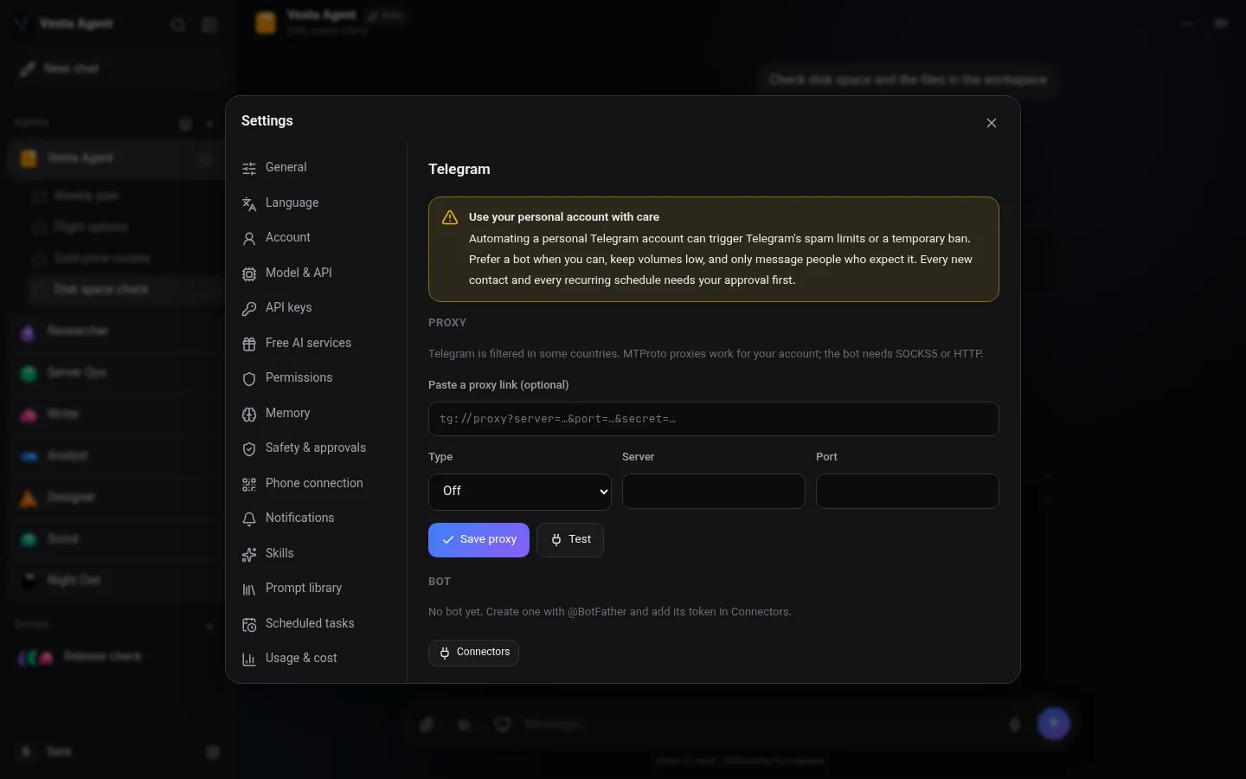Close the Settings dialog
This screenshot has height=779, width=1246.
(992, 123)
